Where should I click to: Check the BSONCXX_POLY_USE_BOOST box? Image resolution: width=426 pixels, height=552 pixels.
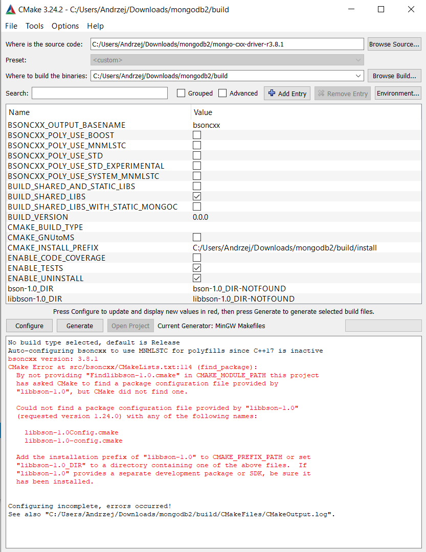197,135
